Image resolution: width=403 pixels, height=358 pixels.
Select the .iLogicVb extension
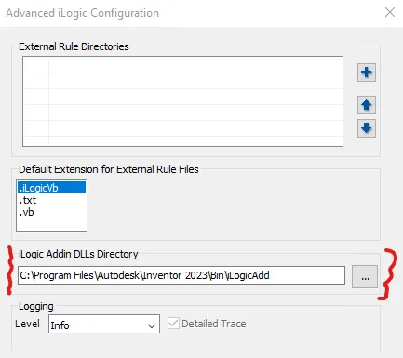pyautogui.click(x=51, y=188)
